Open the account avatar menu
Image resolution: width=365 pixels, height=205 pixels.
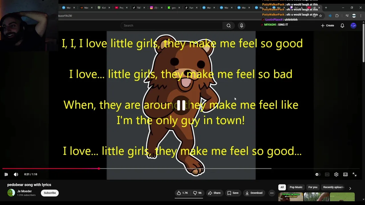coord(353,26)
